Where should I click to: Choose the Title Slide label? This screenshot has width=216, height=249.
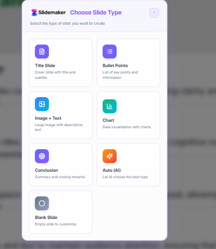[x=45, y=65]
